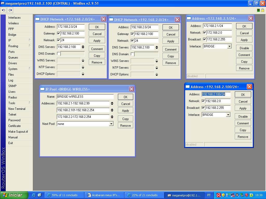Toggle Gateway checkbox in DHCP Network 172.168.2.0/24
This screenshot has height=199, width=266.
point(58,33)
